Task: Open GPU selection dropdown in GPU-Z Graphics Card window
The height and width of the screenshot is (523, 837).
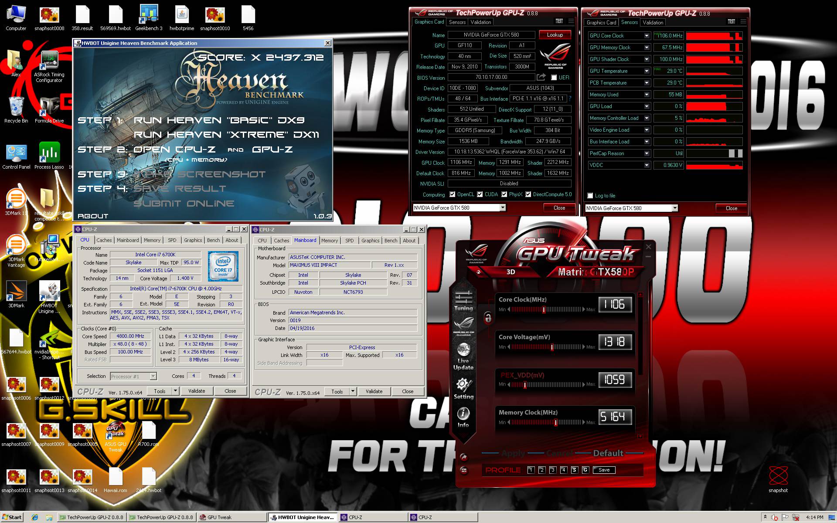Action: [x=503, y=208]
